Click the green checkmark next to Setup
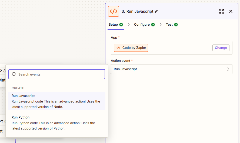The width and height of the screenshot is (240, 143). [x=121, y=25]
